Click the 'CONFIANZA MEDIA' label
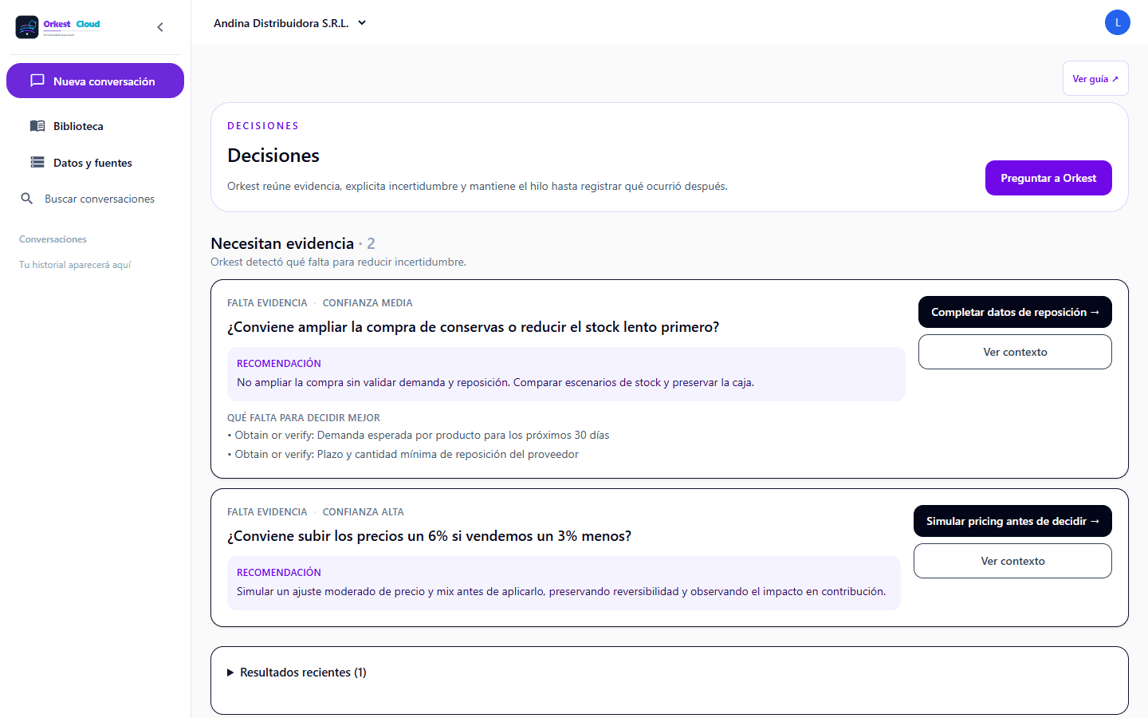 coord(368,303)
